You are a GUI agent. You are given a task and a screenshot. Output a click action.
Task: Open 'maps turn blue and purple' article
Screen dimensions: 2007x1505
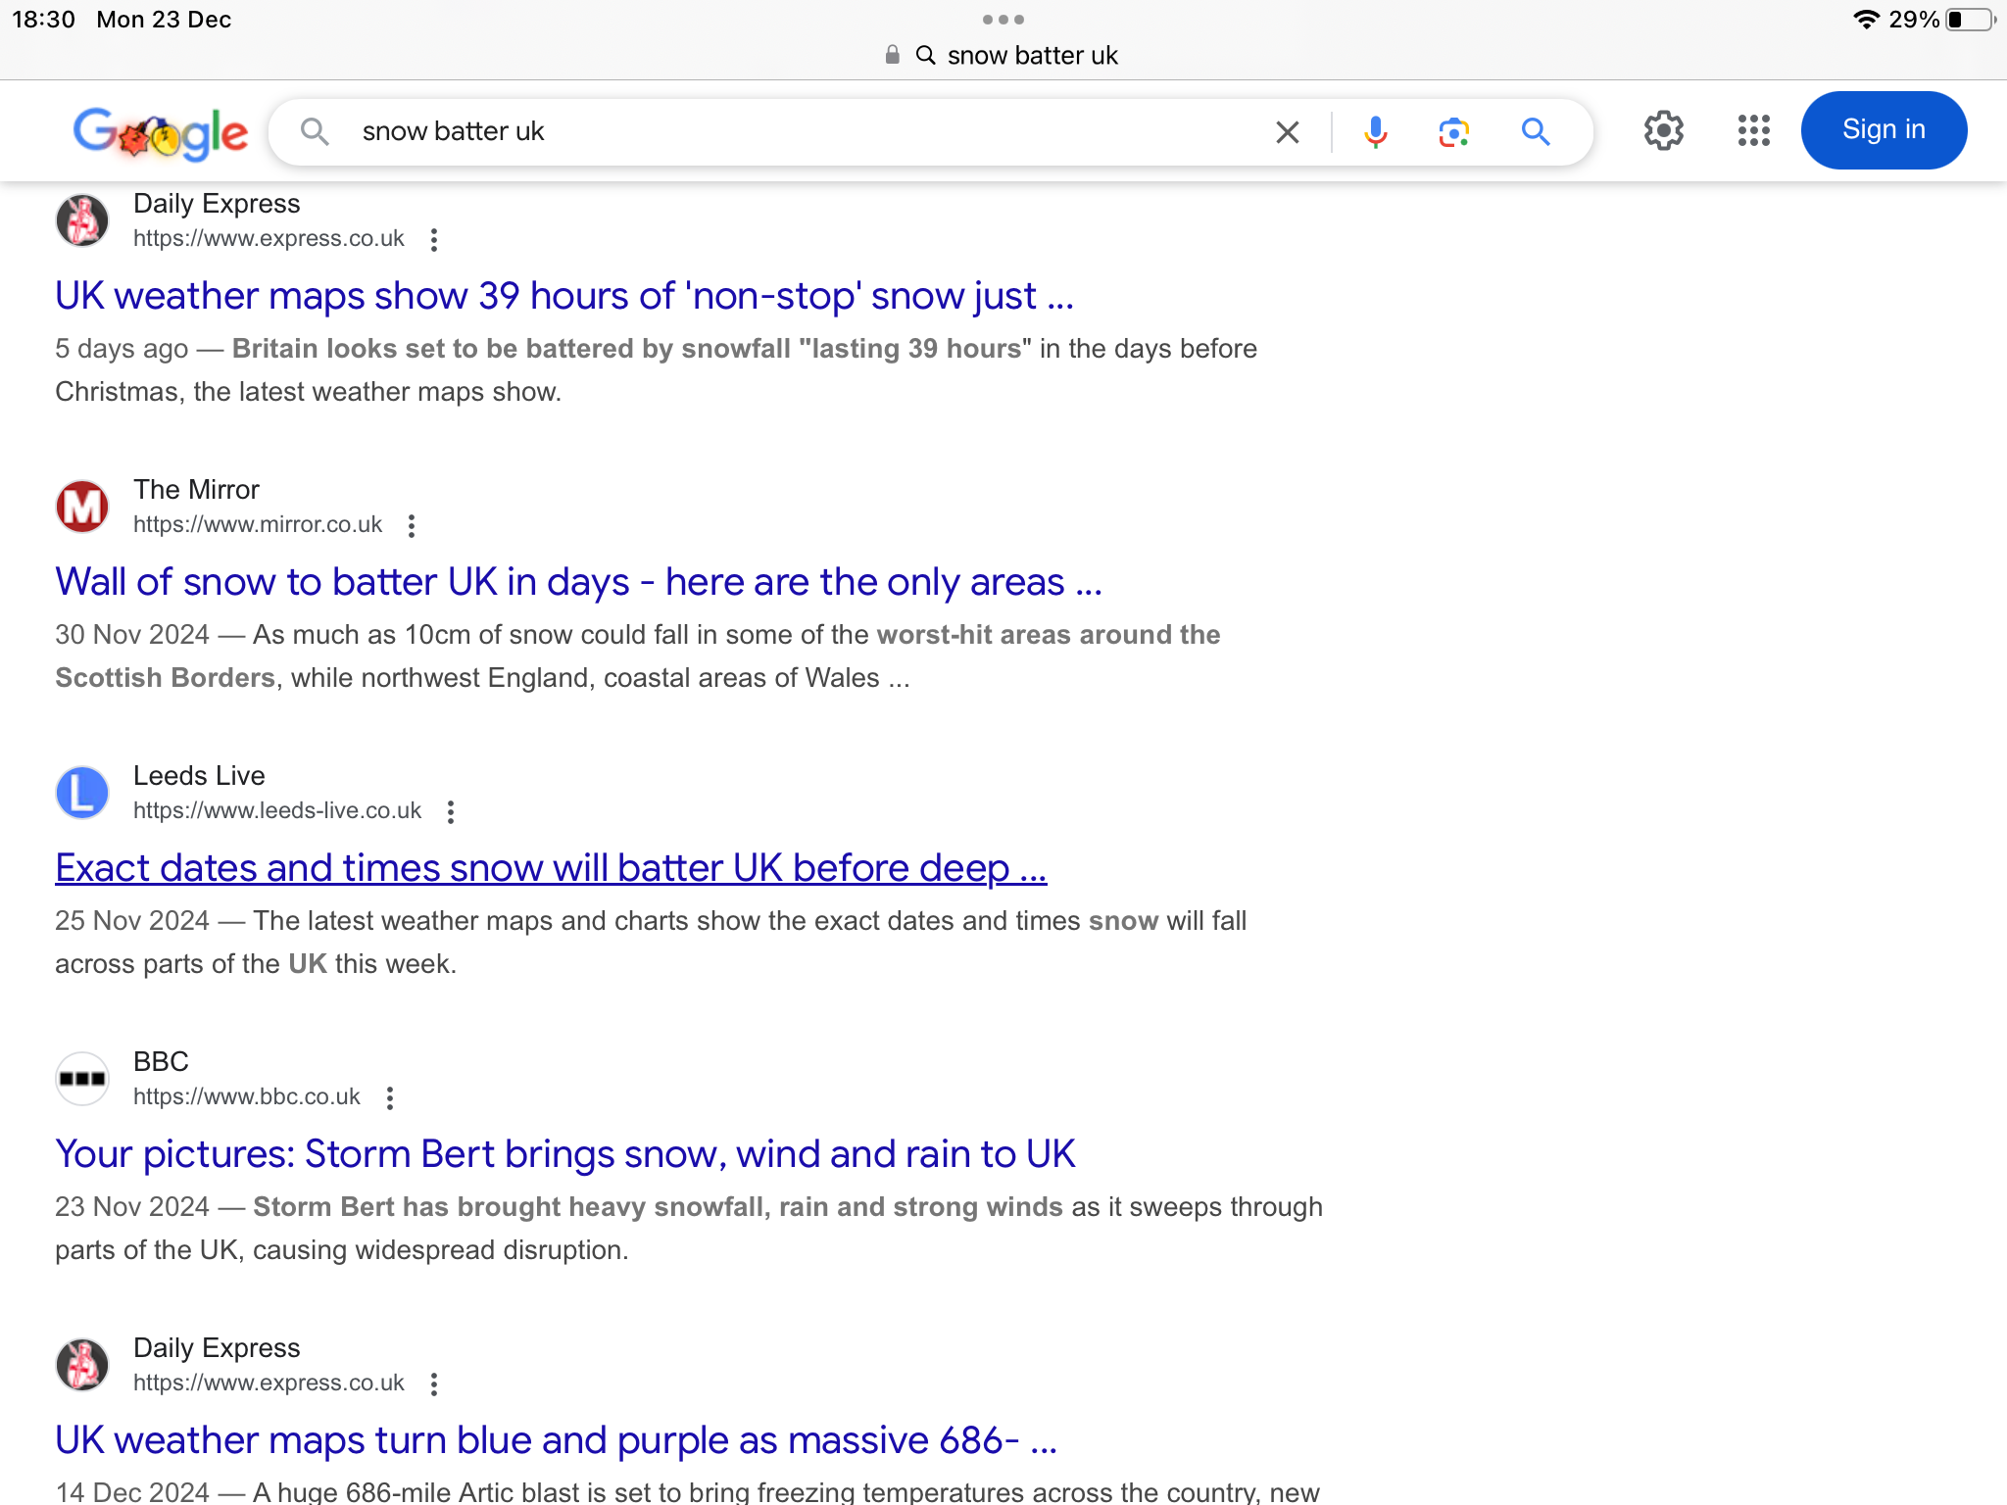[x=556, y=1440]
